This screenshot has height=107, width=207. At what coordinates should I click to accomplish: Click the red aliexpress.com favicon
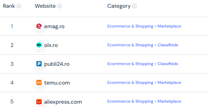pyautogui.click(x=39, y=102)
